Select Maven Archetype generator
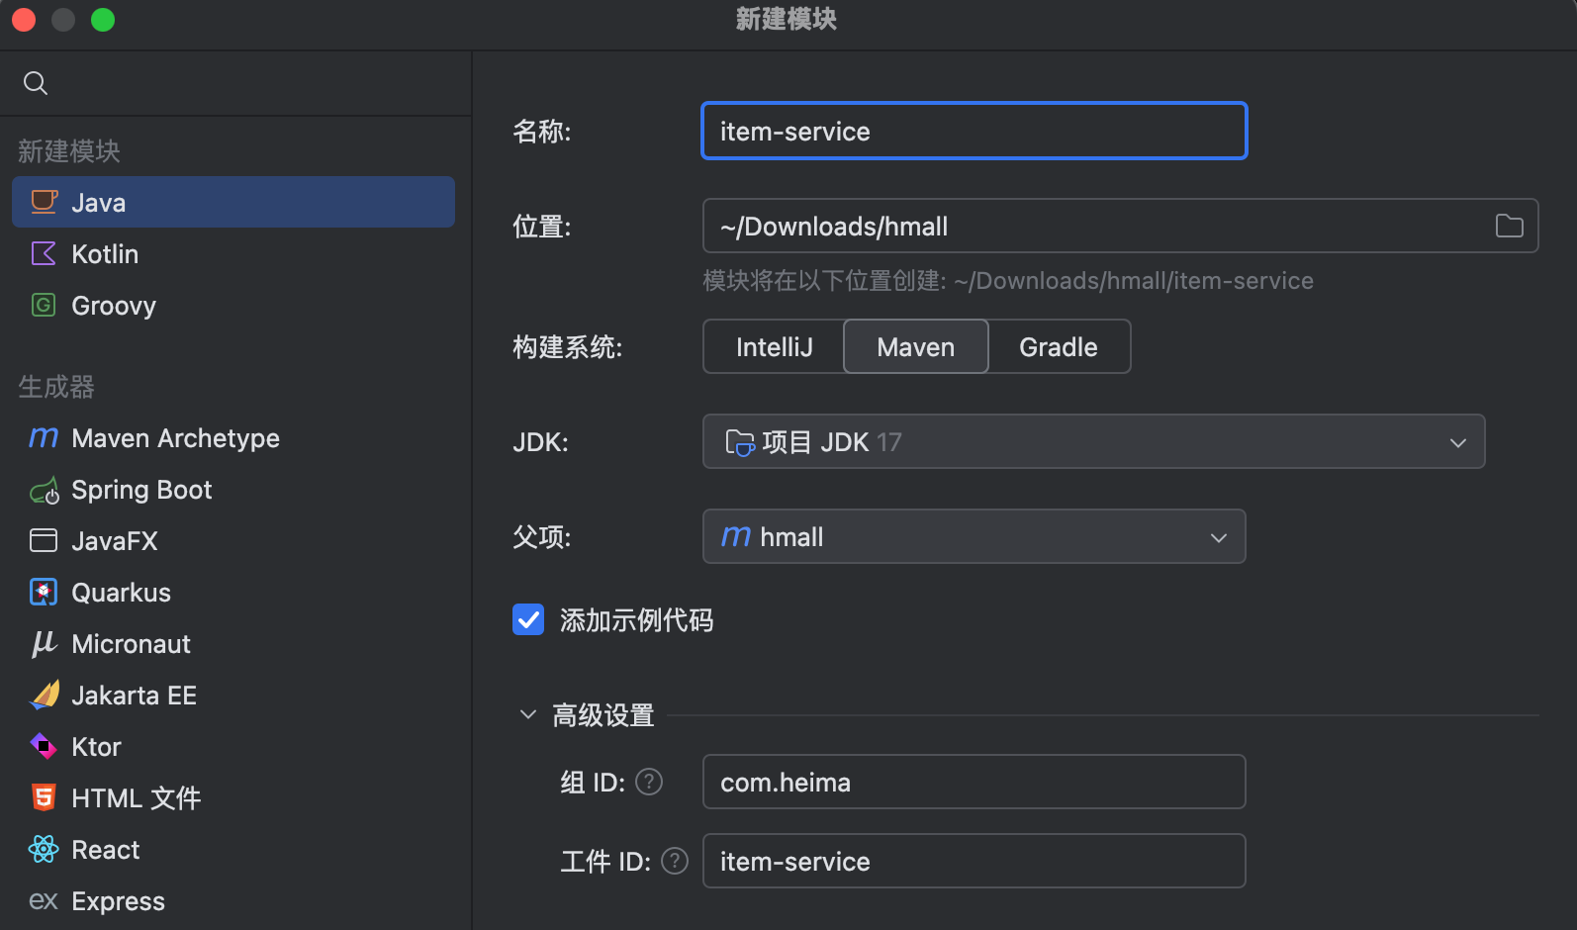1577x930 pixels. [x=233, y=437]
